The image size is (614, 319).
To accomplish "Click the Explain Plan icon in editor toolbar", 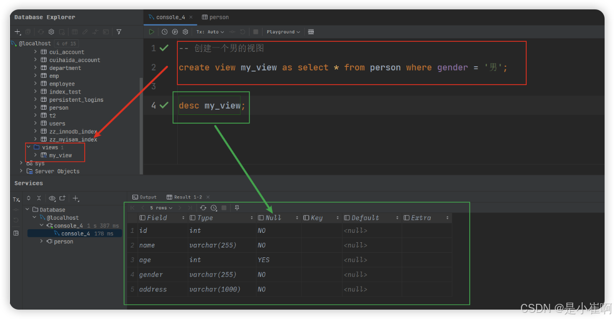I will [175, 32].
